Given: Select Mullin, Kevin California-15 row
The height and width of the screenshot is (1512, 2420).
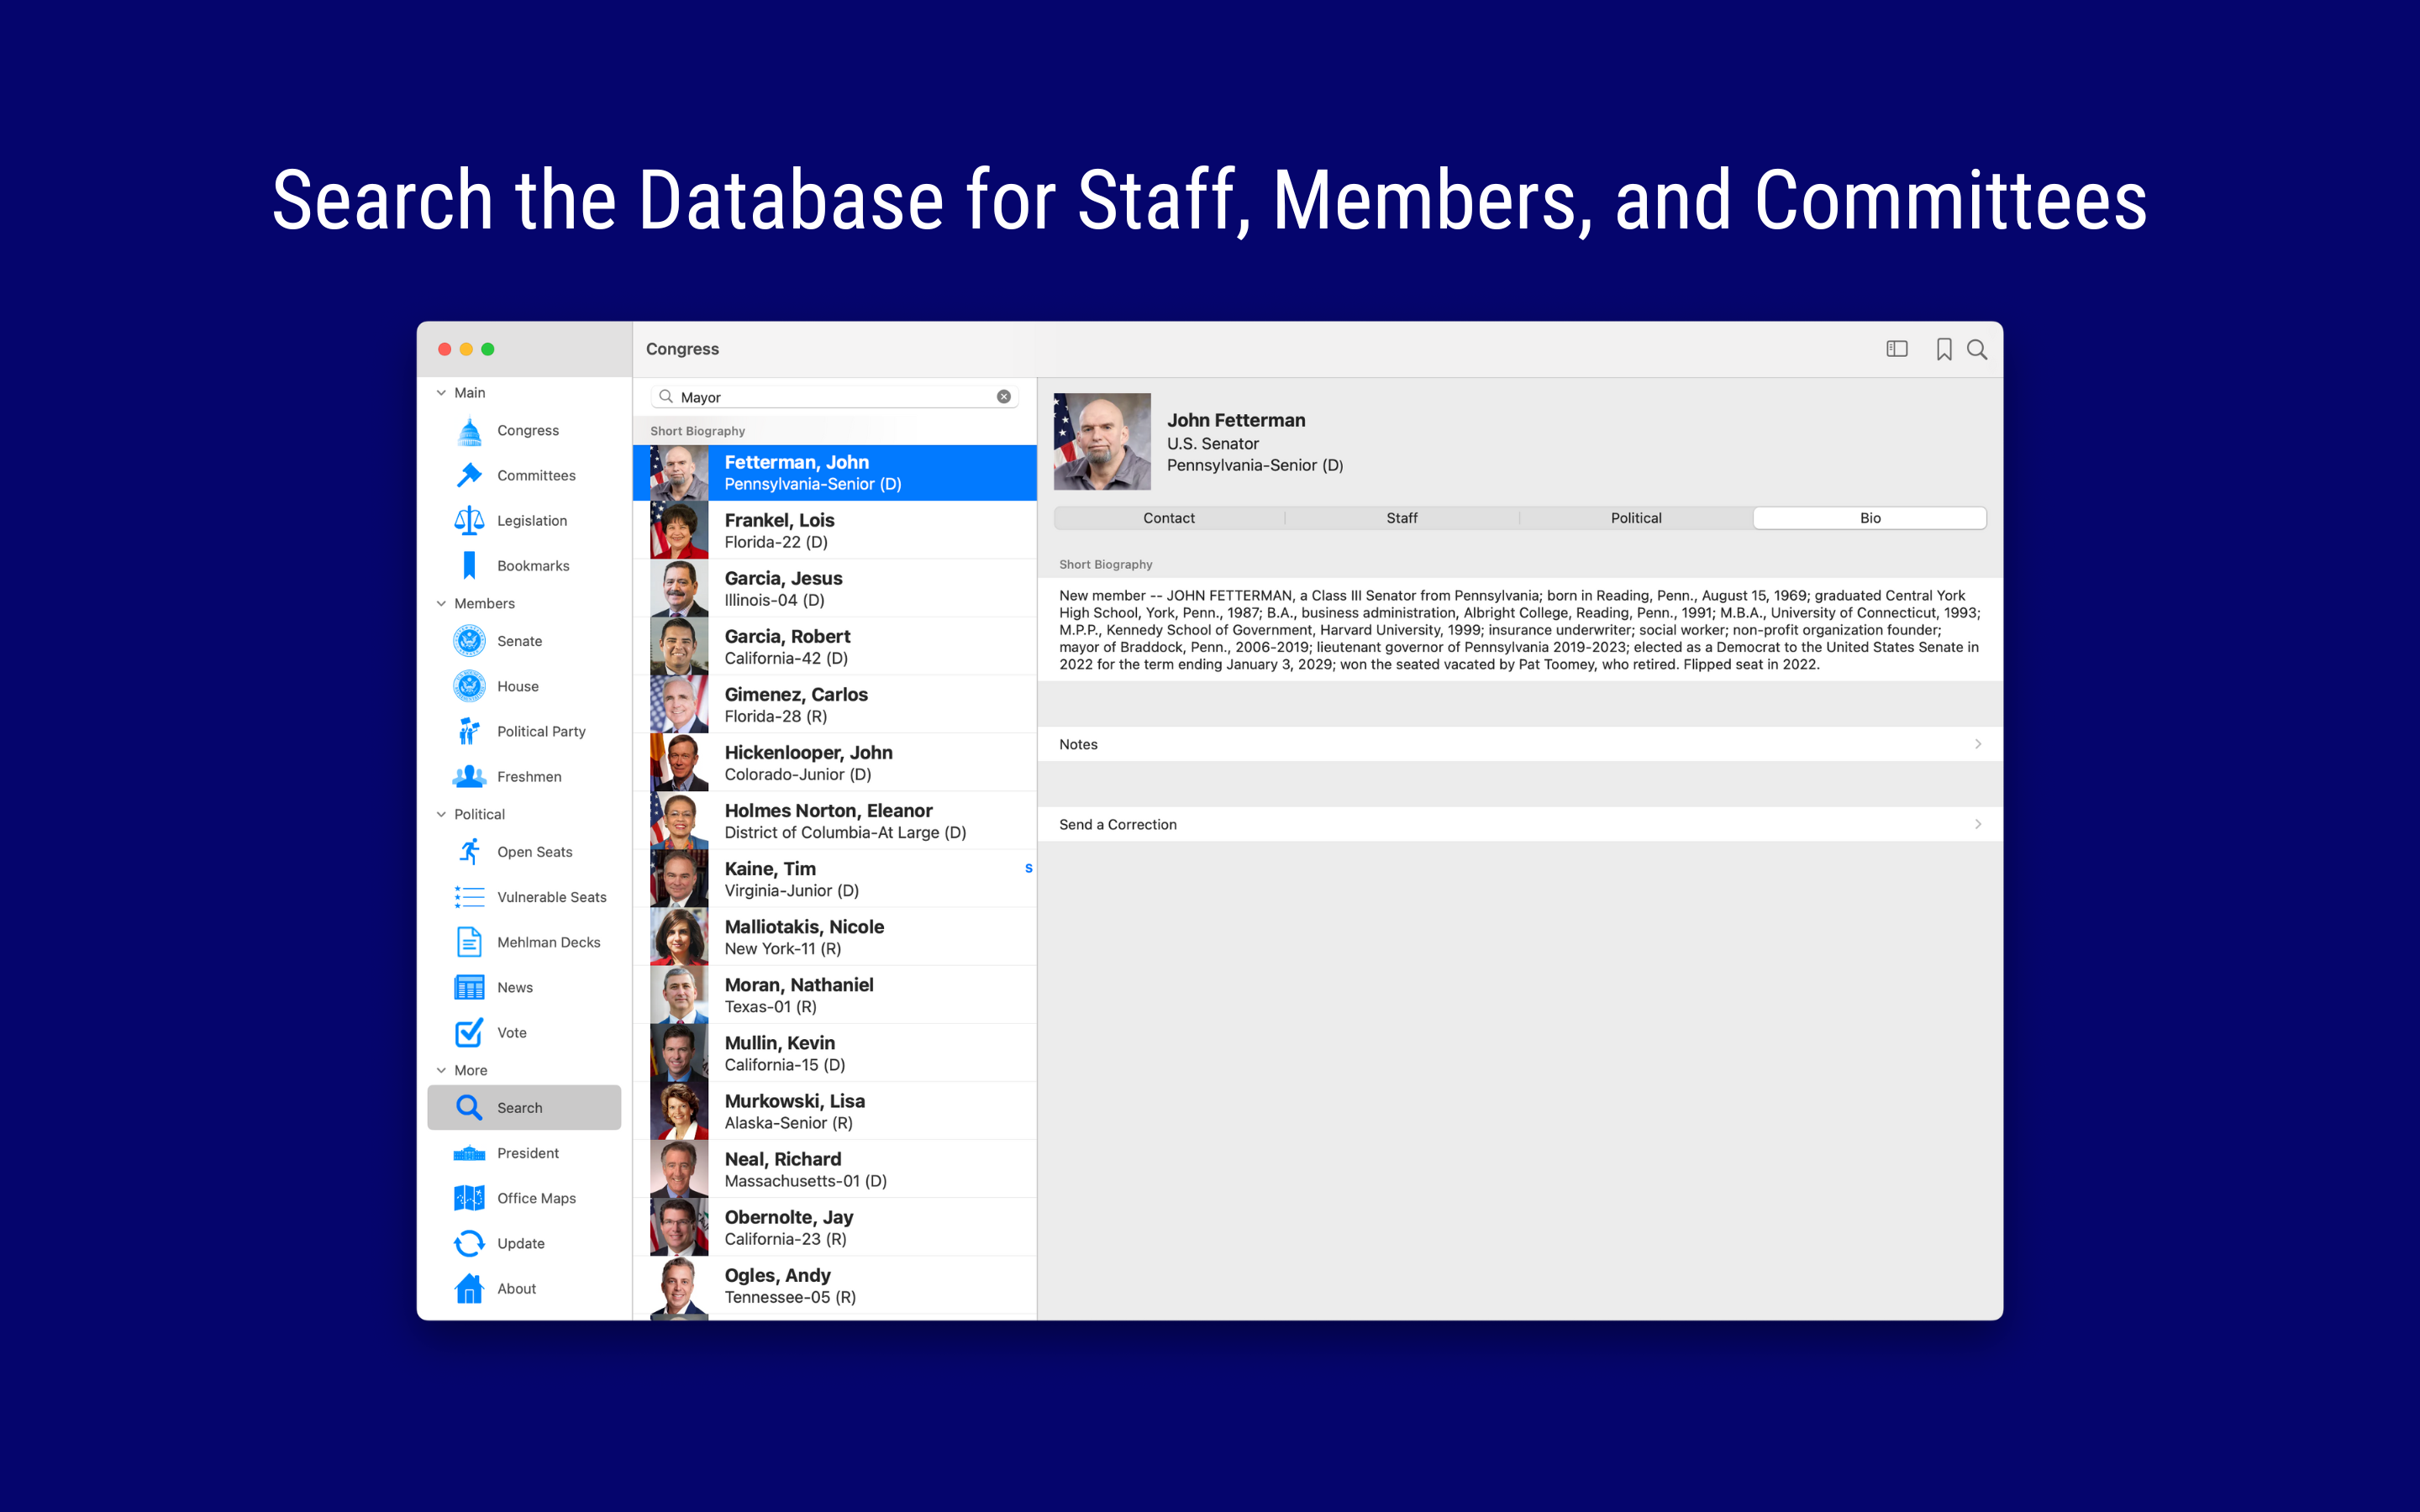Looking at the screenshot, I should pyautogui.click(x=835, y=1052).
